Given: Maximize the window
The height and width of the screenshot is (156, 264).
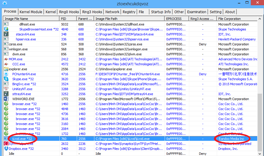Looking at the screenshot, I should click(x=247, y=3).
